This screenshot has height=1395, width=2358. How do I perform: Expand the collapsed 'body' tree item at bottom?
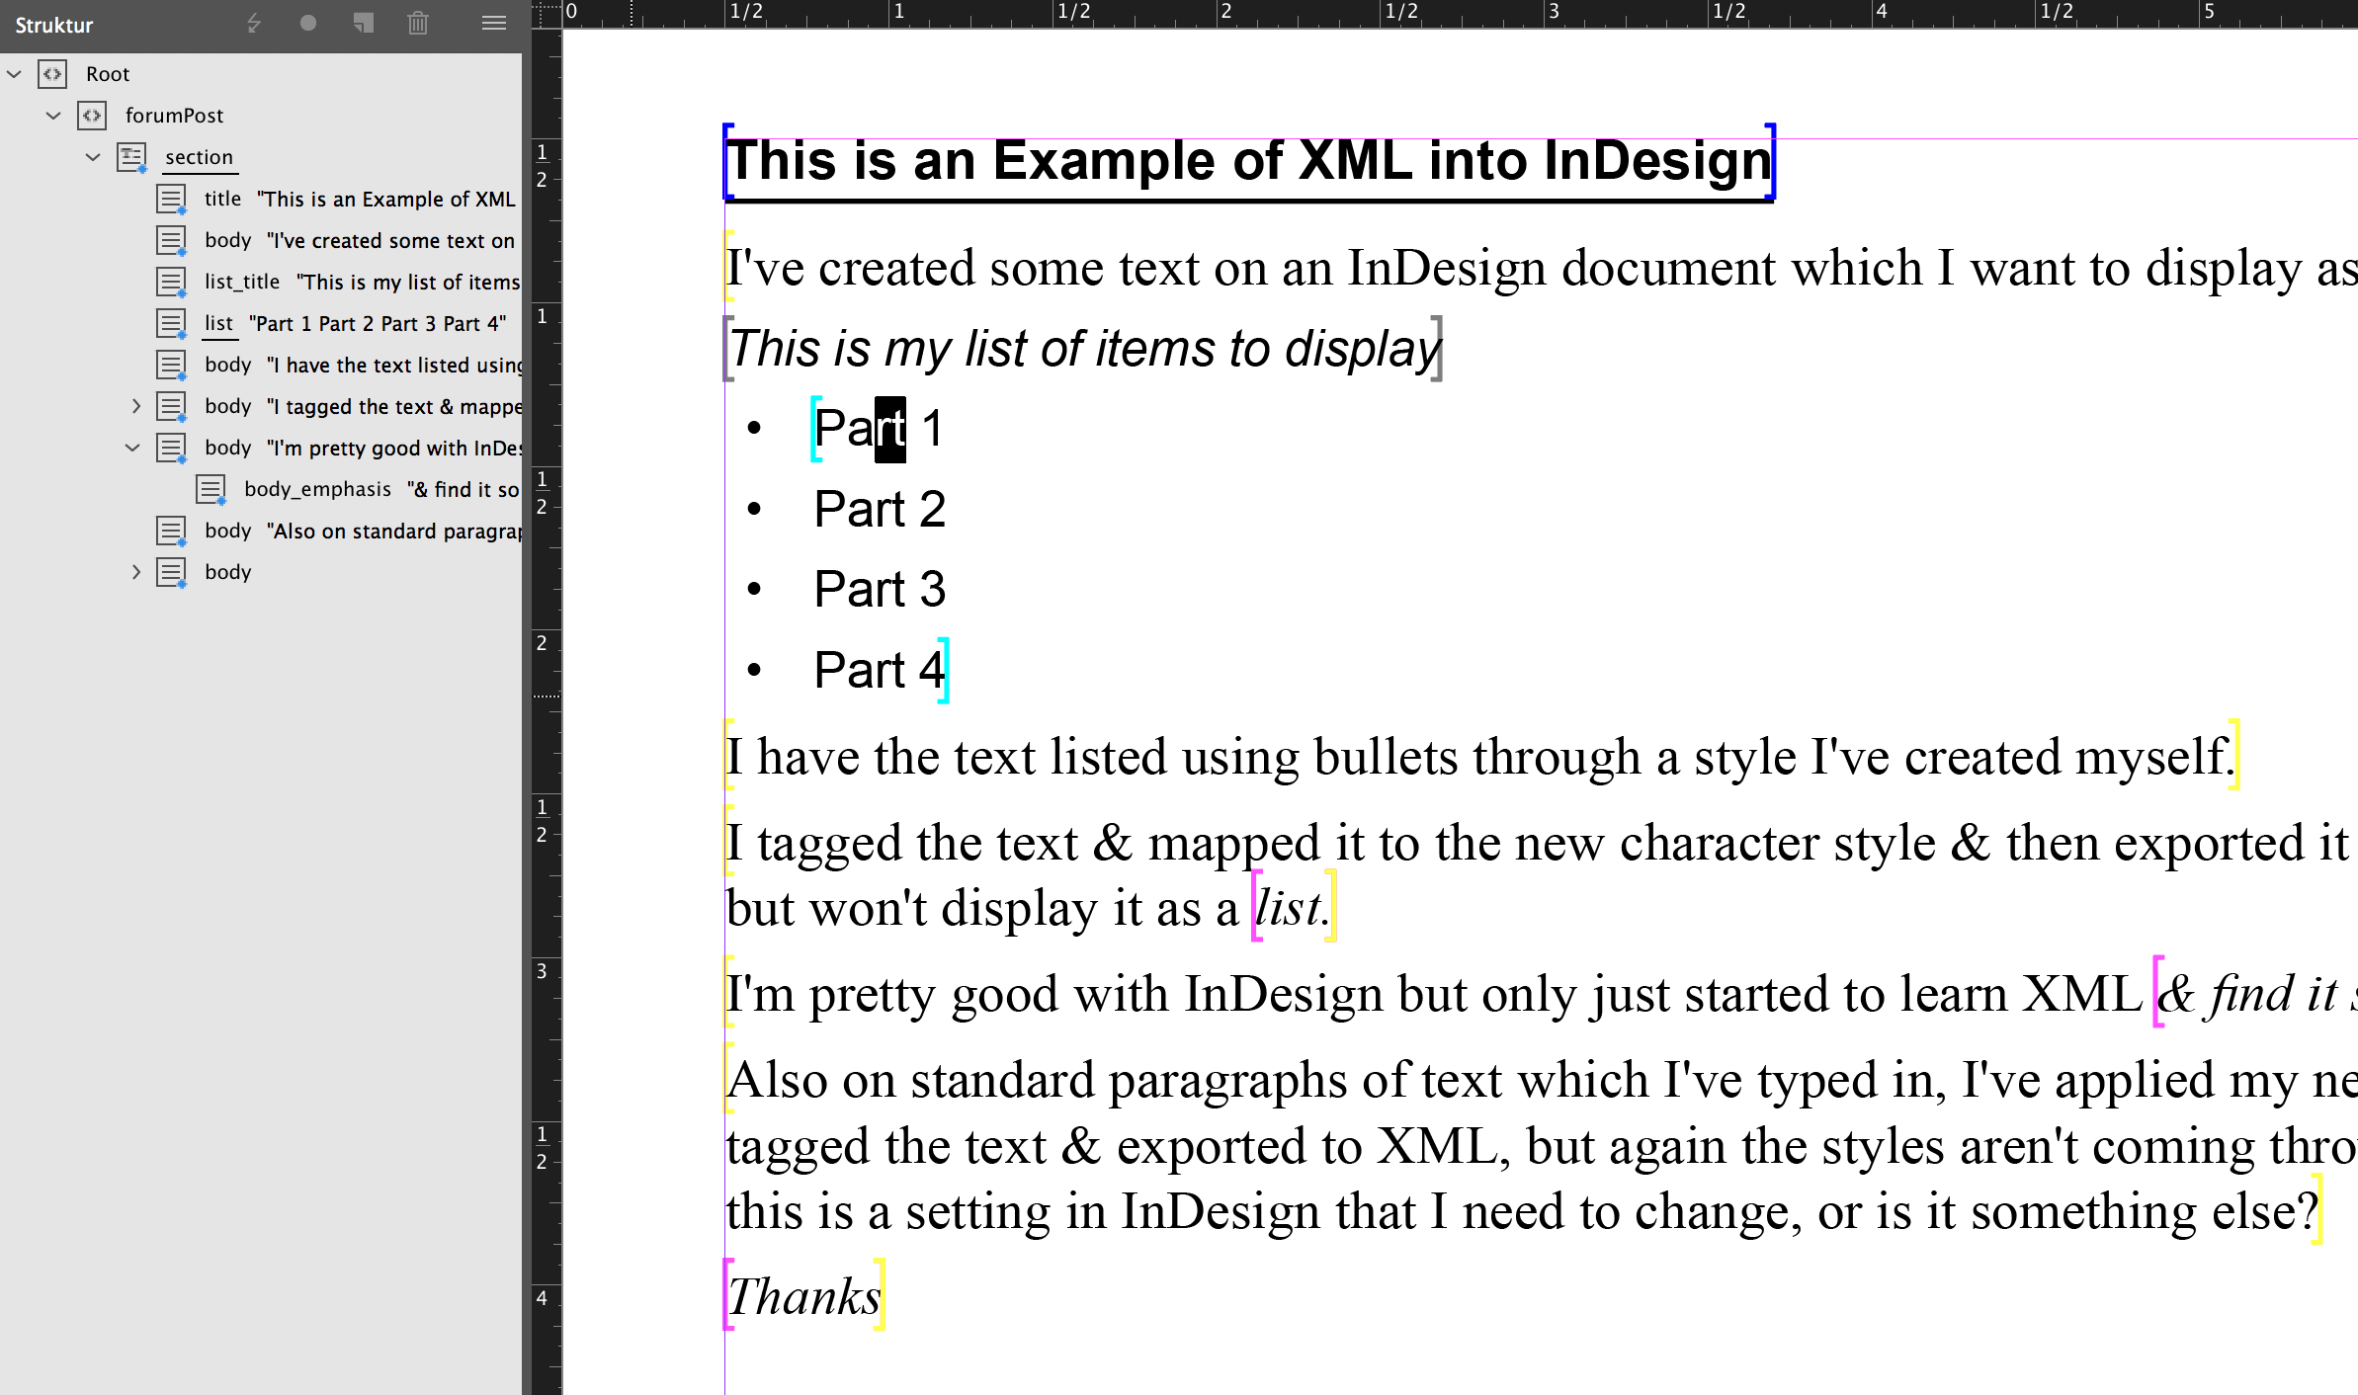point(132,571)
